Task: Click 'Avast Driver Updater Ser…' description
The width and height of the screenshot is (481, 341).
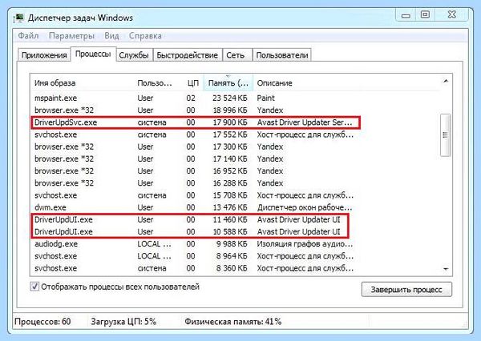Action: pyautogui.click(x=305, y=122)
